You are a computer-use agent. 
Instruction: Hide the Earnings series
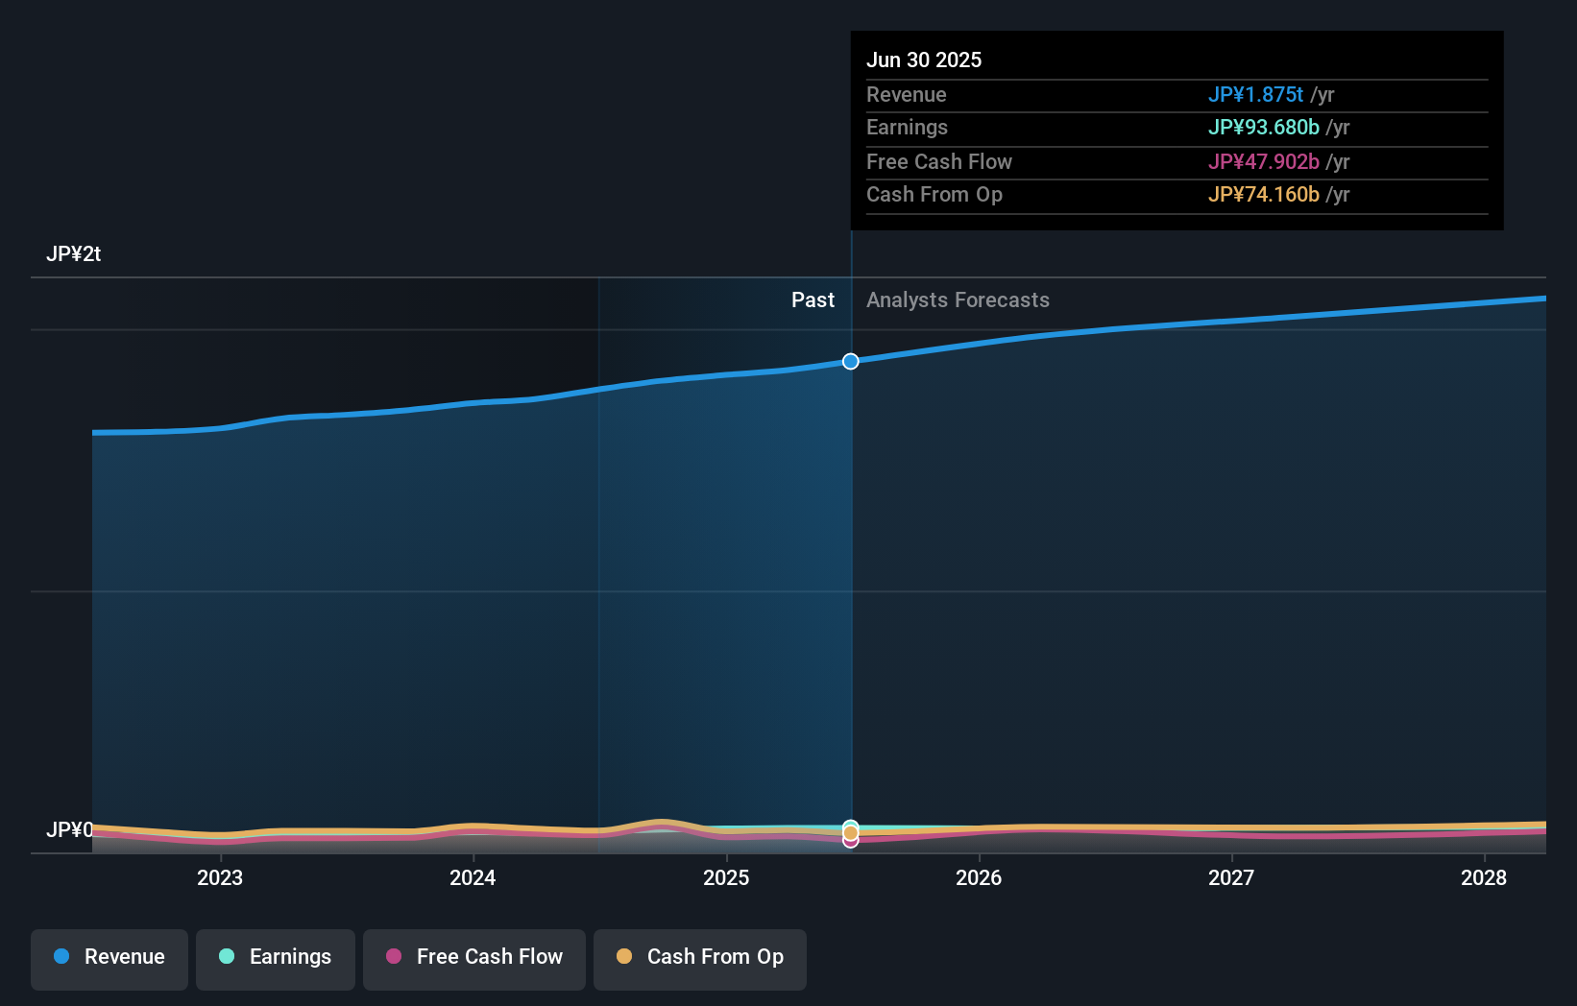tap(276, 959)
